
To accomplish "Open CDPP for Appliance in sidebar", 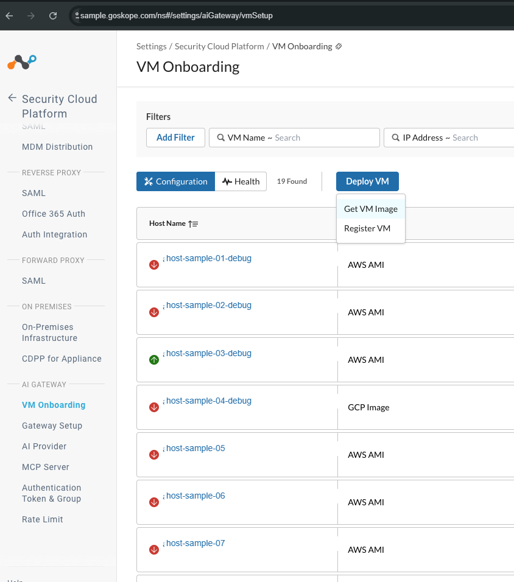I will (62, 359).
